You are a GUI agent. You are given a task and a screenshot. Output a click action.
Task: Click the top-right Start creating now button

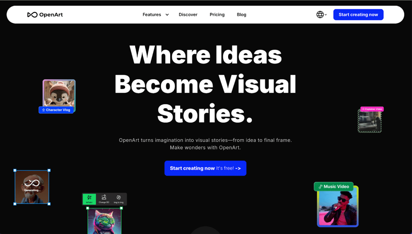point(358,15)
